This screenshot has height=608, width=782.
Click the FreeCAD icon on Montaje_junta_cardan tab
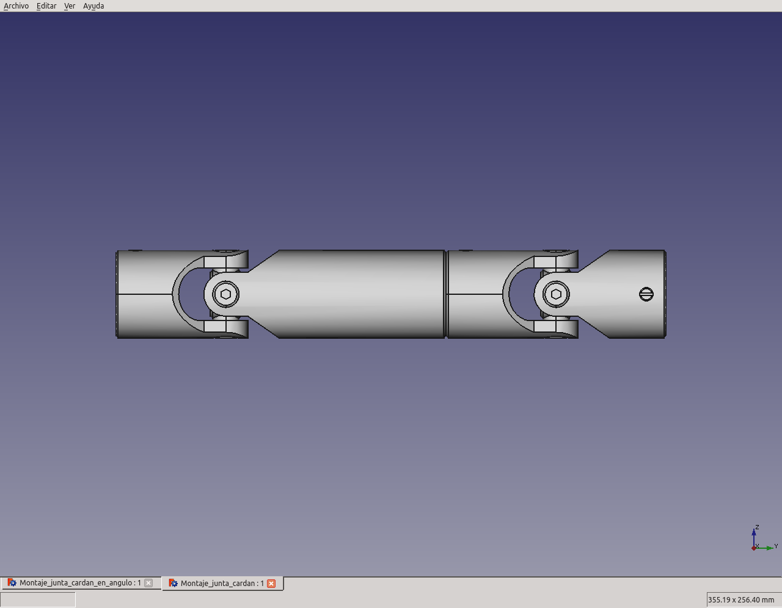coord(173,584)
